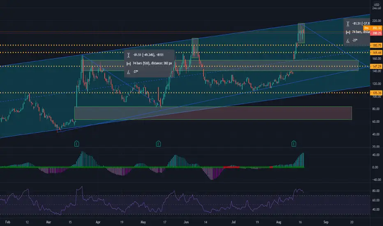Select the gray rectangle zone between 60 and 80
Viewport: 383px width, 226px height.
point(213,113)
